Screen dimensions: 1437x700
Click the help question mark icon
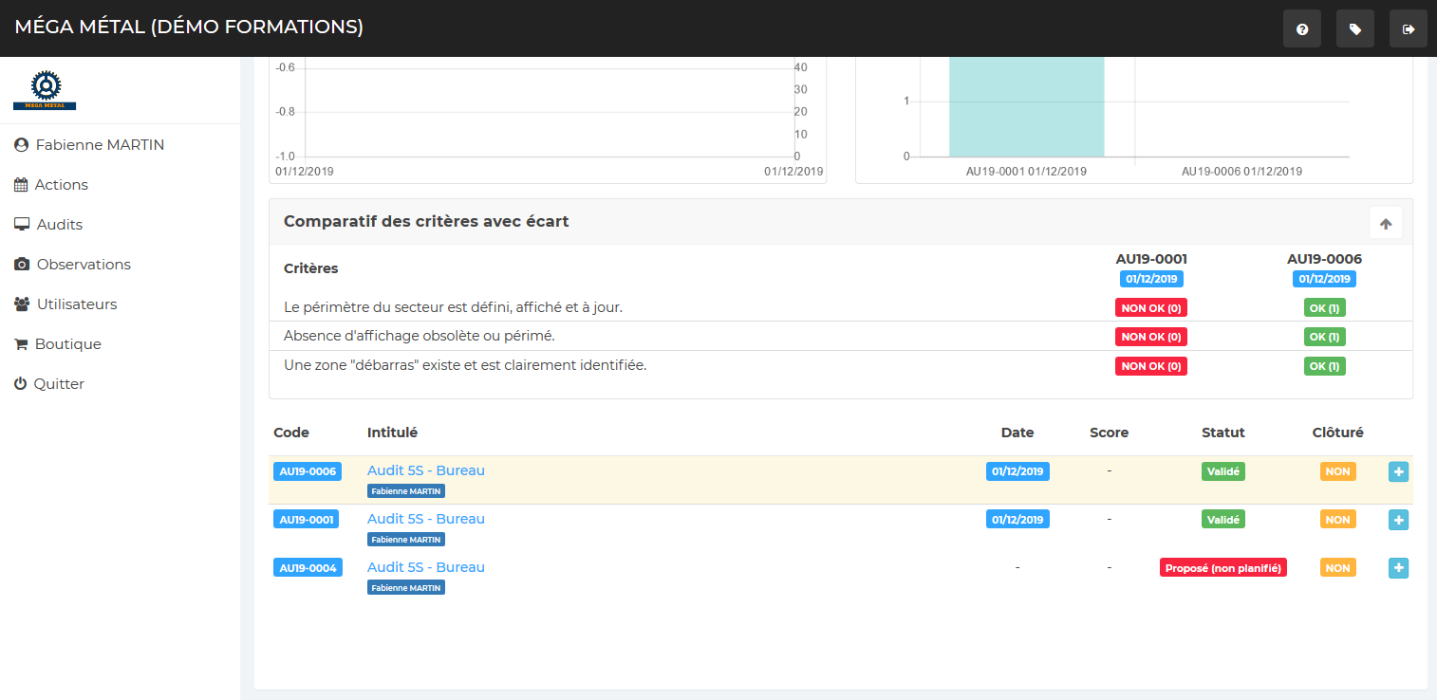[x=1301, y=29]
